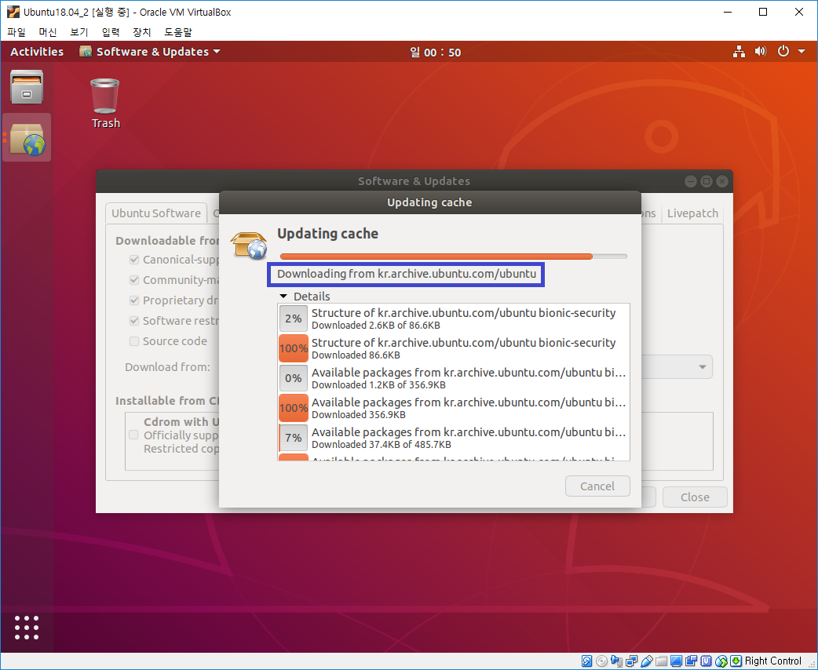Open the system menu arrow beside the power icon
818x670 pixels.
click(x=802, y=52)
